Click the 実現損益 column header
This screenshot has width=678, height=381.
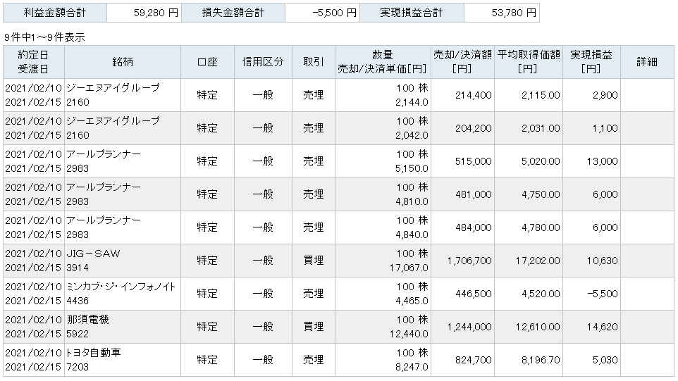coord(591,62)
